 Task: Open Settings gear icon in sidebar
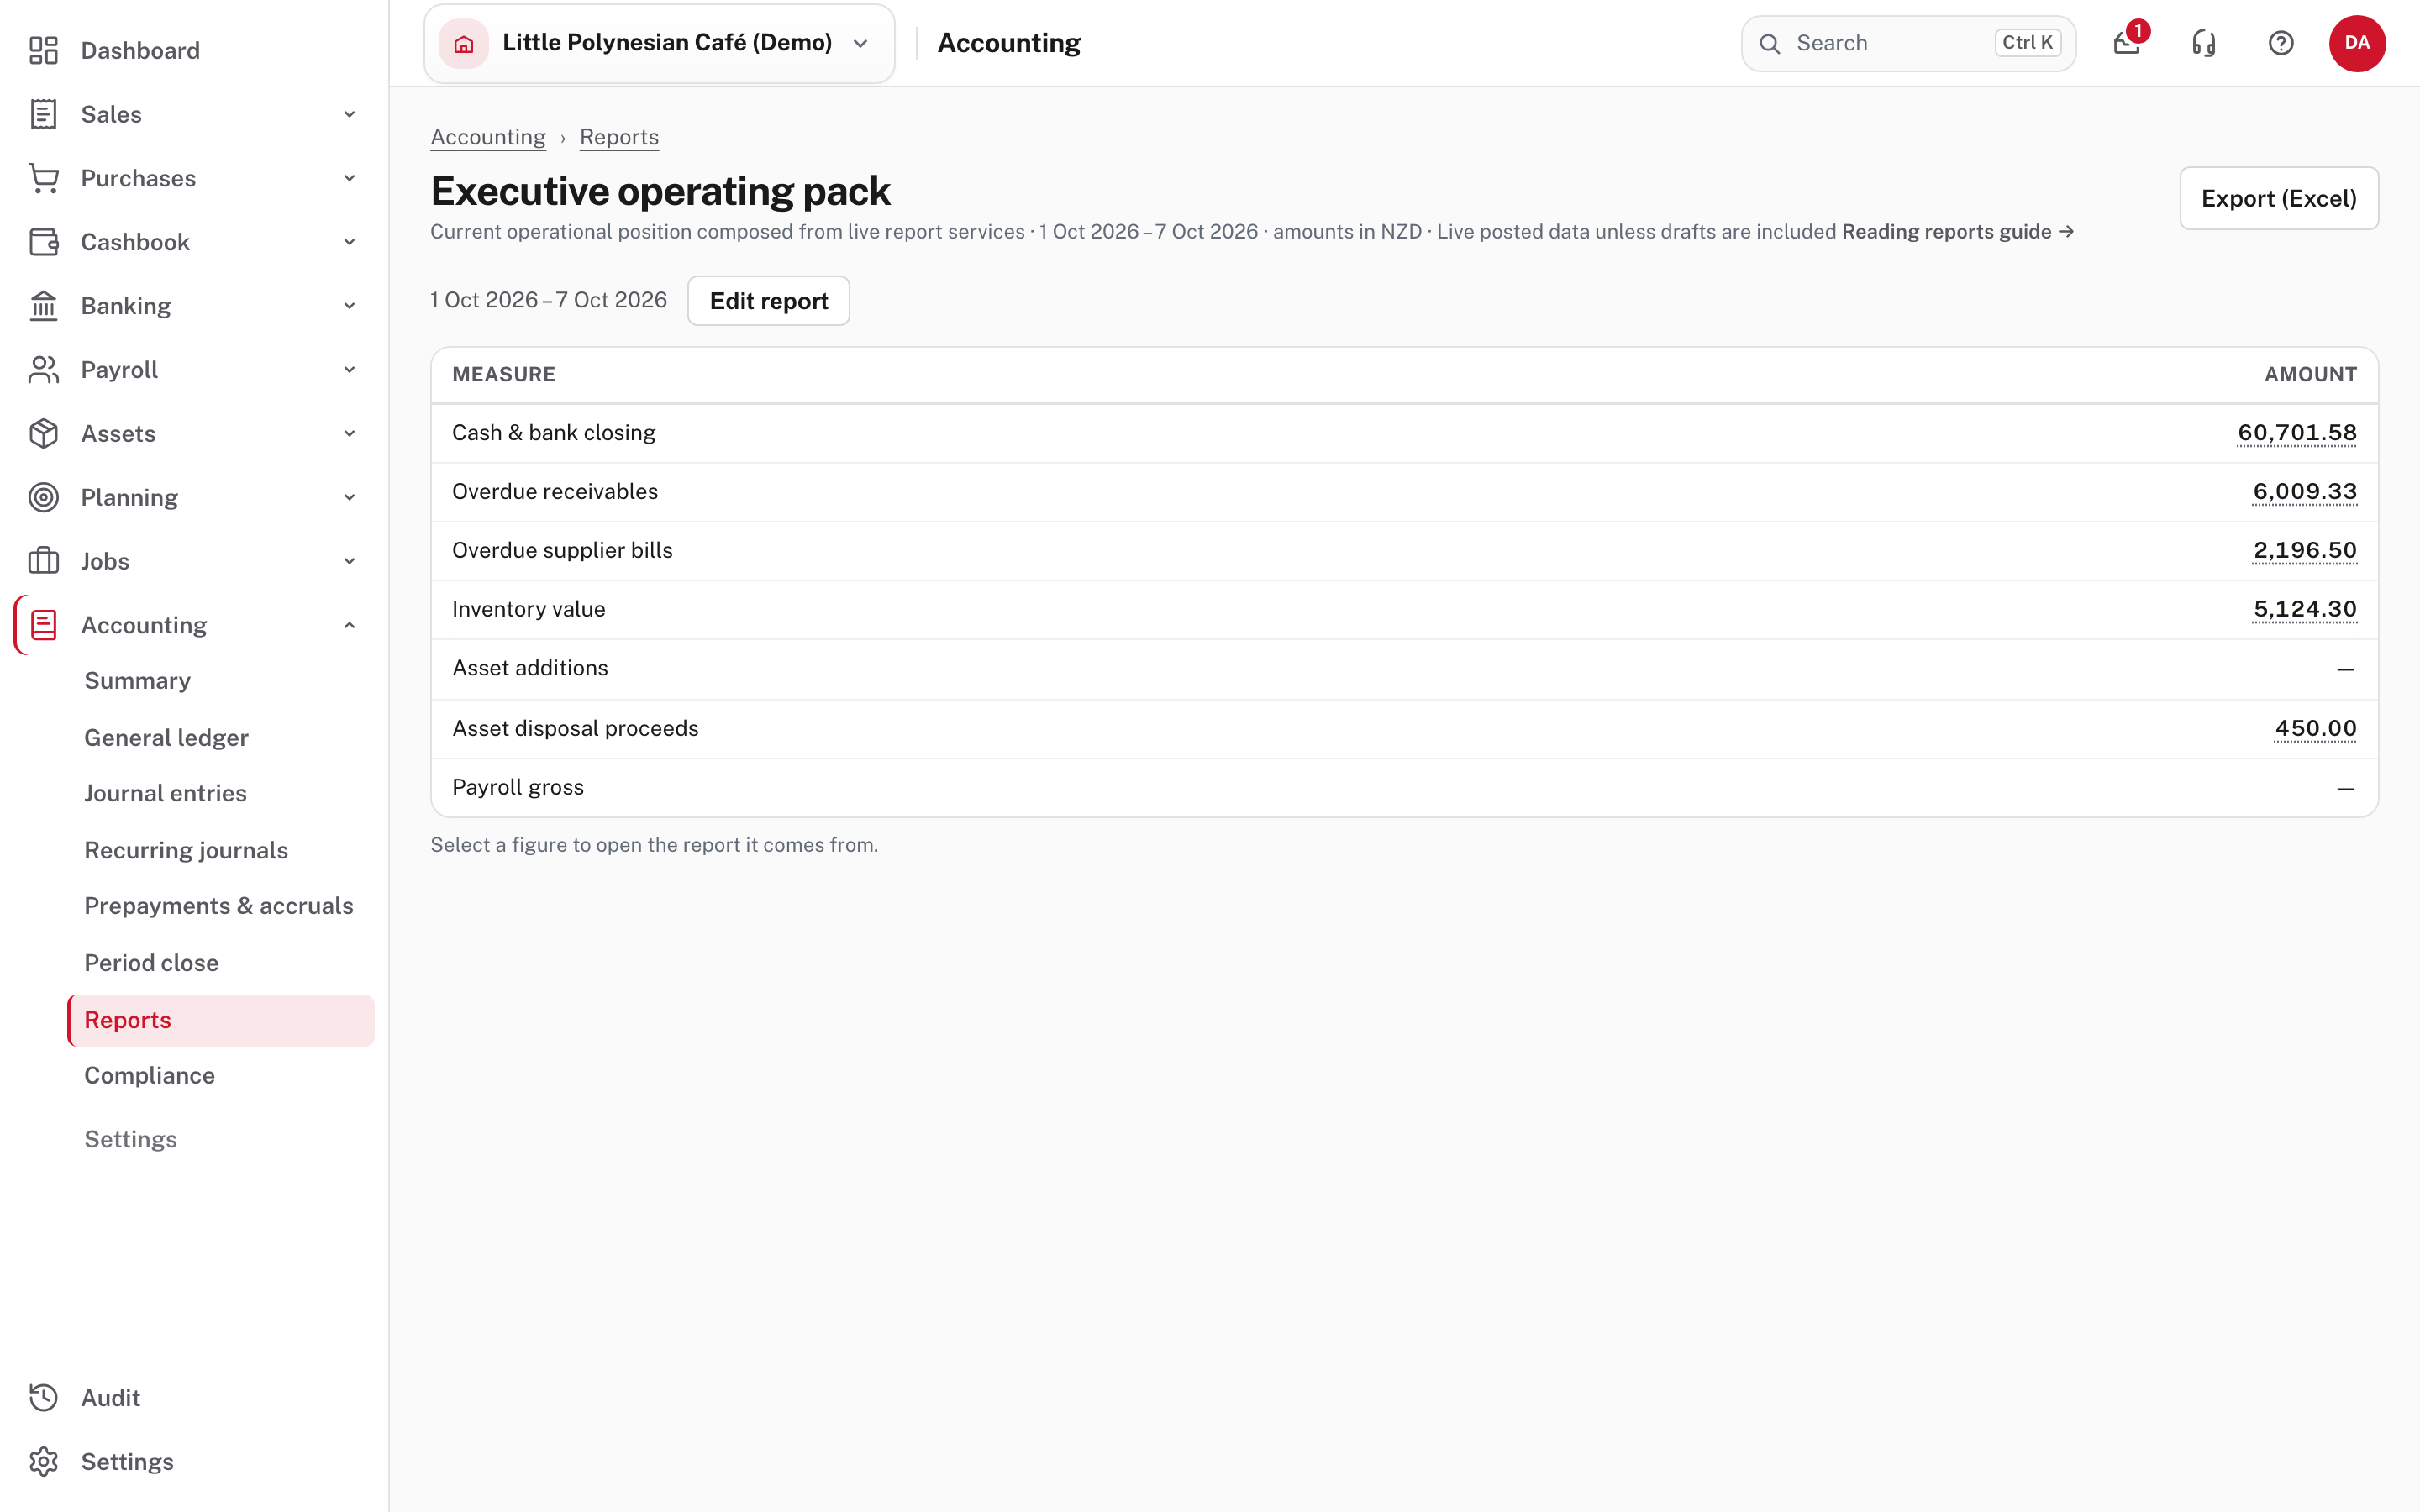pos(44,1461)
